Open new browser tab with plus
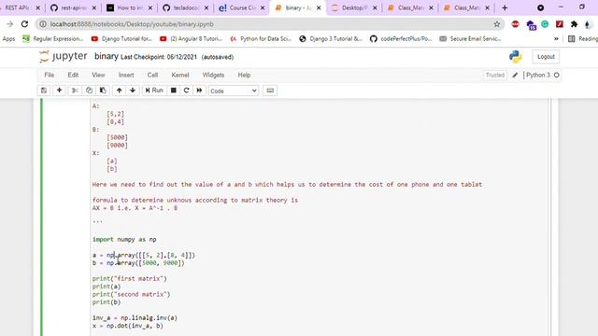The image size is (598, 336). [x=505, y=7]
